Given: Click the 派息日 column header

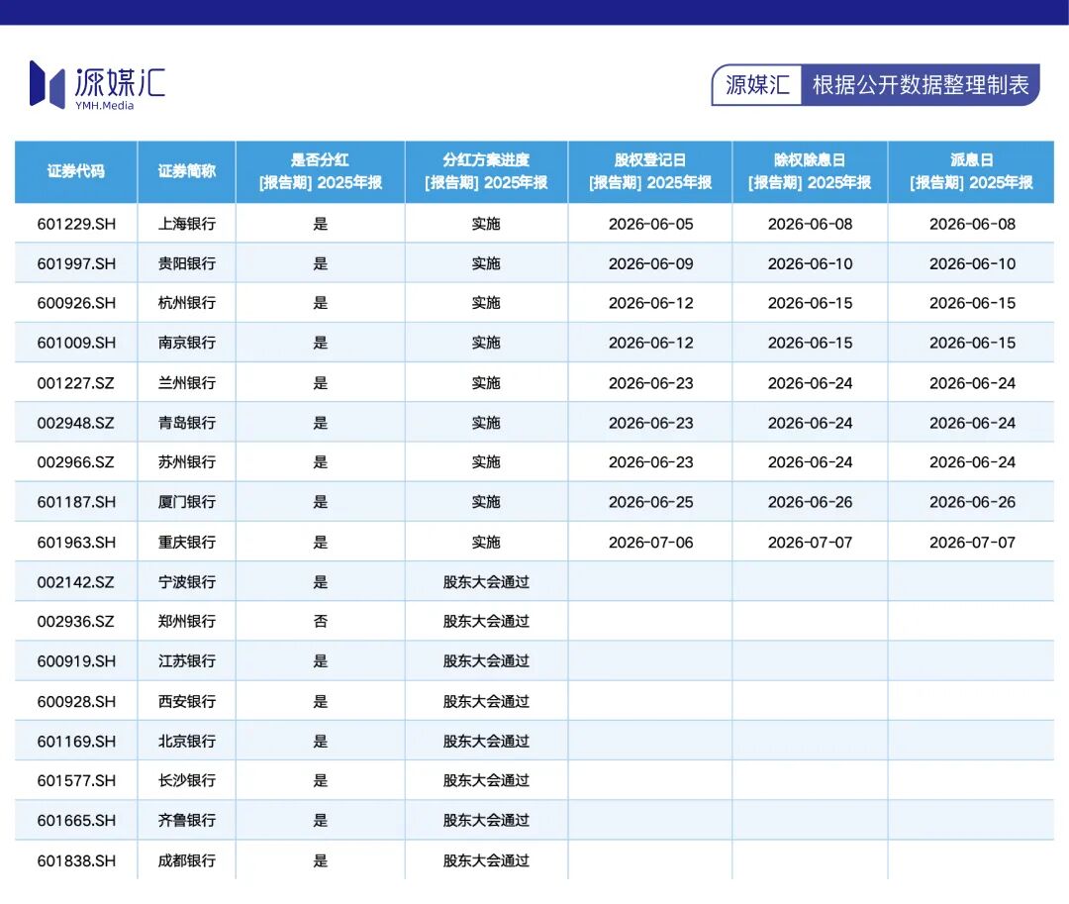Looking at the screenshot, I should point(972,171).
